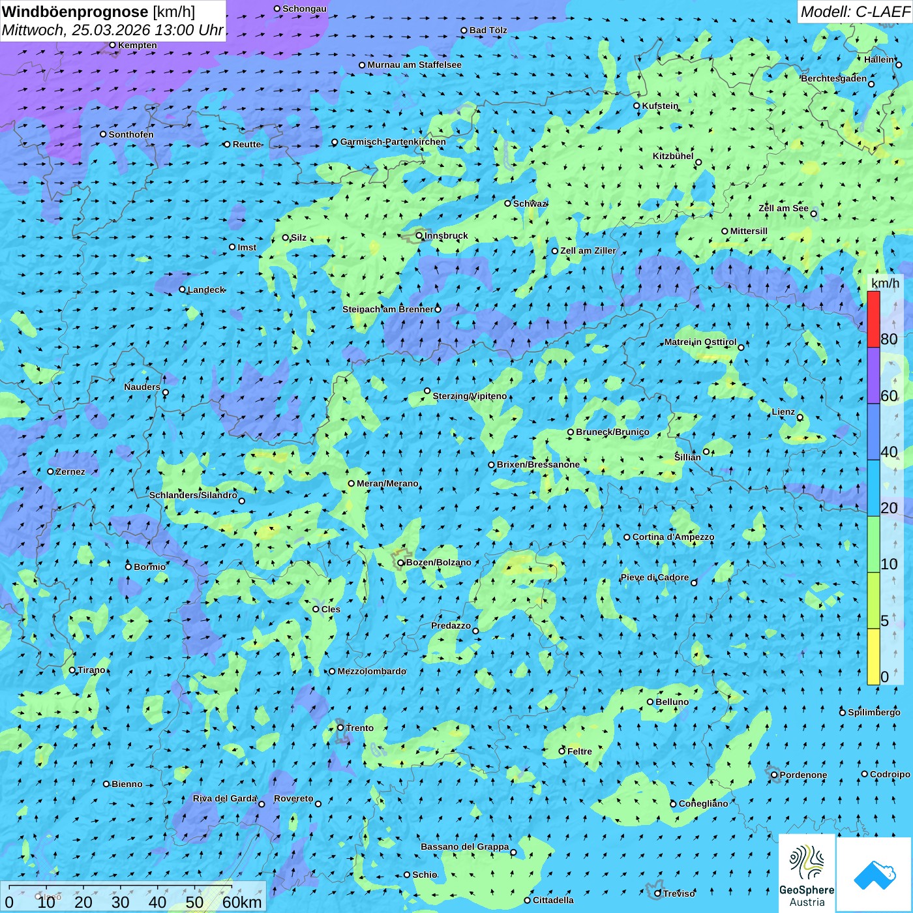Screen dimensions: 913x913
Task: Click the Sonthofen label
Action: click(x=131, y=134)
